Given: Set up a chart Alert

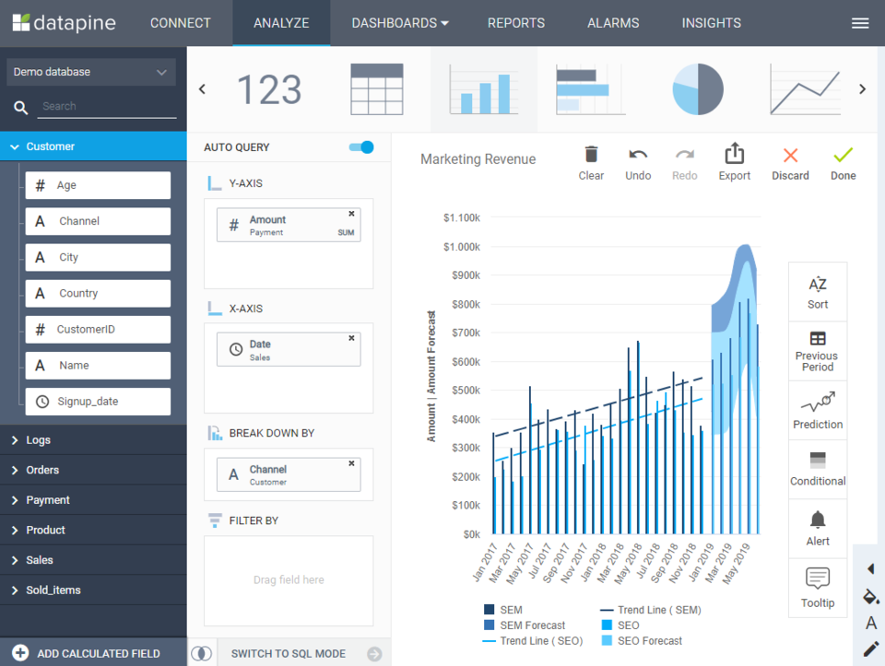Looking at the screenshot, I should pyautogui.click(x=817, y=527).
